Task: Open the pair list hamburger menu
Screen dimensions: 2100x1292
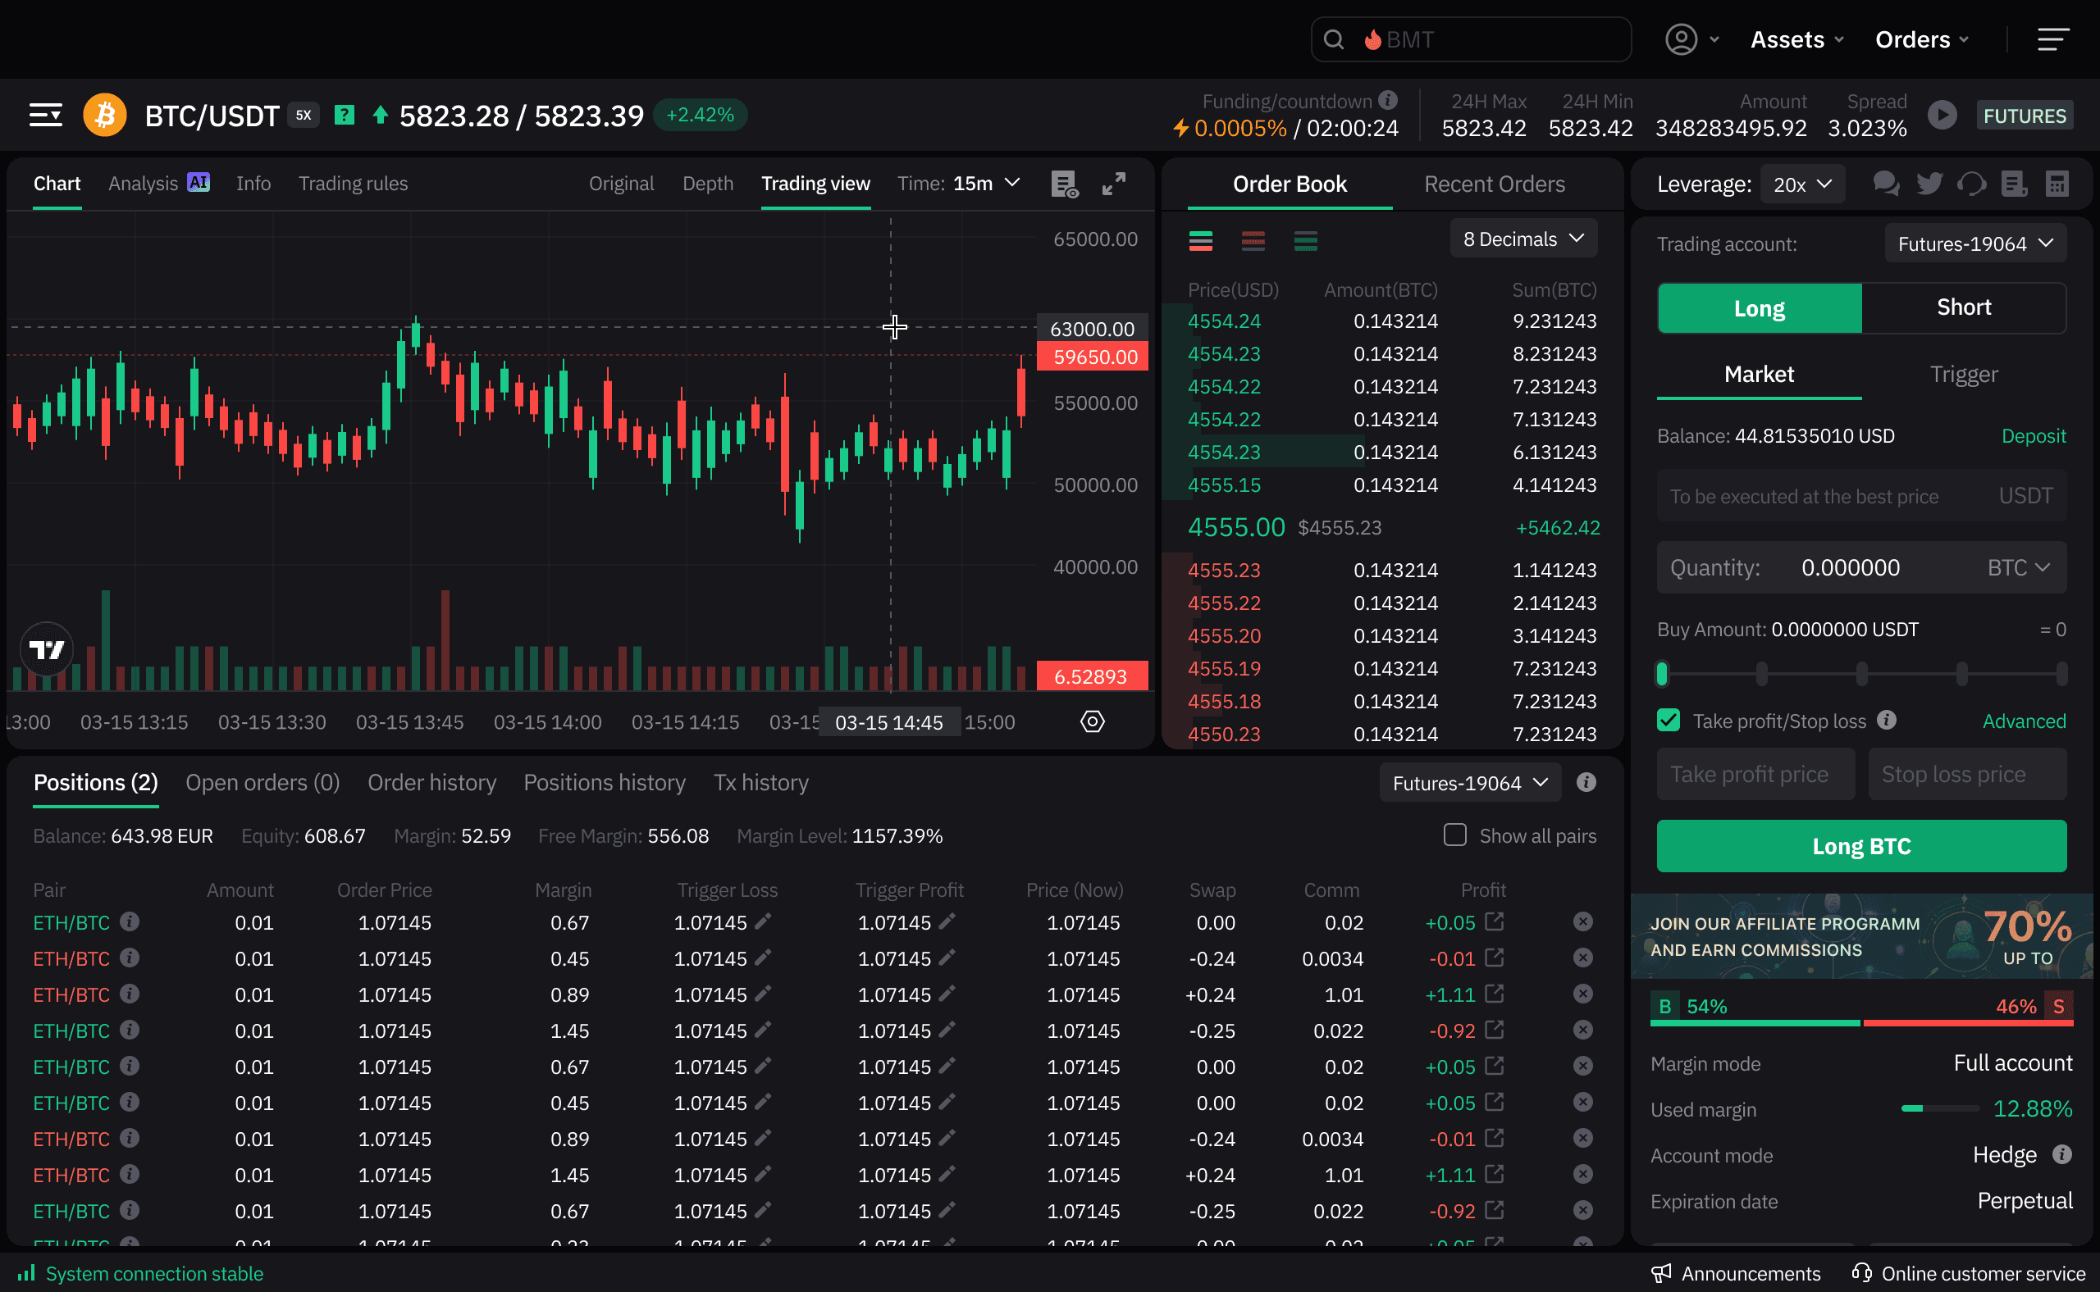Action: [45, 116]
